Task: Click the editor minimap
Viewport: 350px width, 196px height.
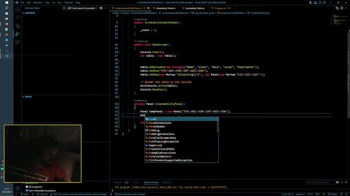Action: tap(339, 20)
